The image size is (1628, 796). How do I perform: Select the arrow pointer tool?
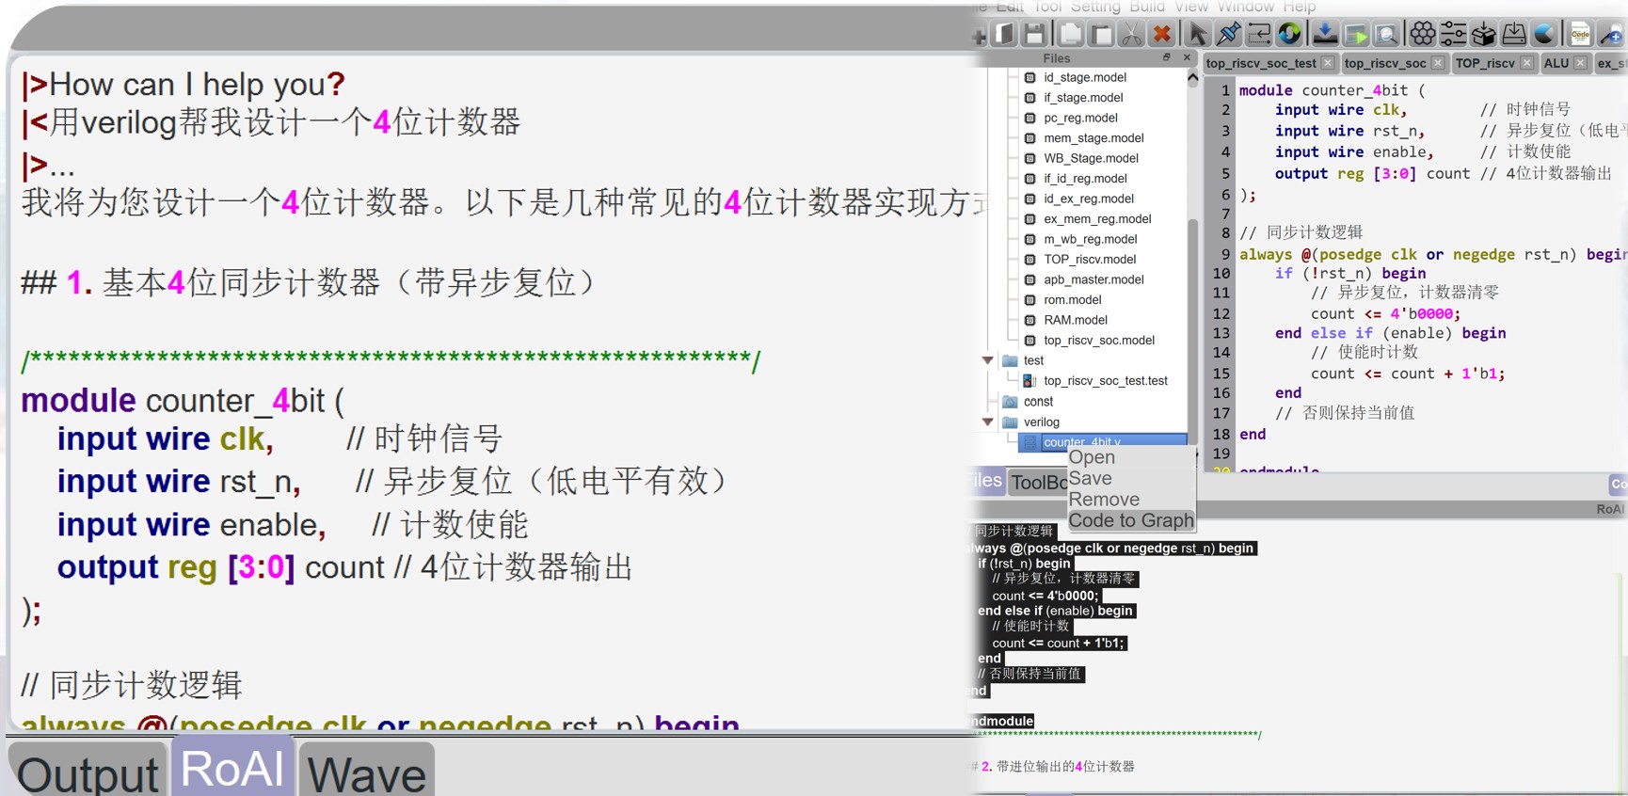(1197, 35)
